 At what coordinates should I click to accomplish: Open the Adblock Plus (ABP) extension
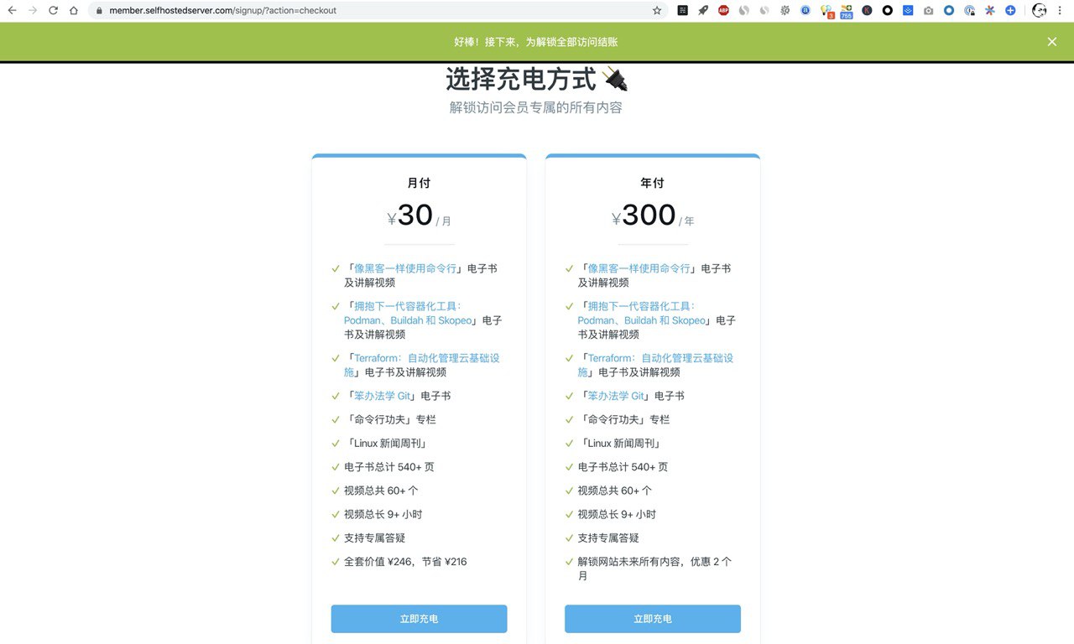pyautogui.click(x=723, y=11)
